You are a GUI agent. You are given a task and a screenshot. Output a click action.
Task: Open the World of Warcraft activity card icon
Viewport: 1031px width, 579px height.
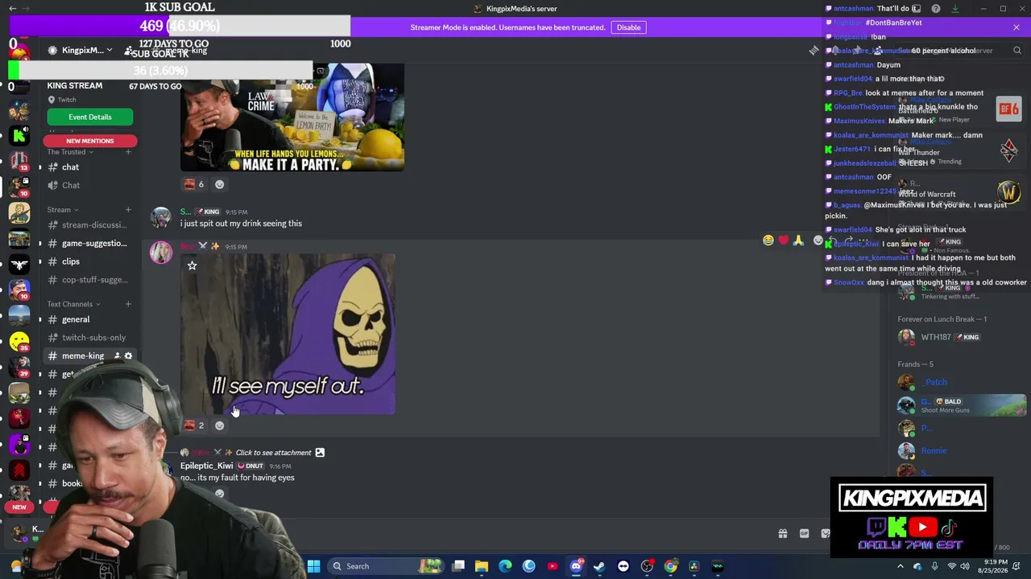pyautogui.click(x=1008, y=192)
